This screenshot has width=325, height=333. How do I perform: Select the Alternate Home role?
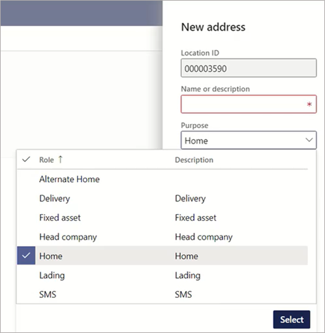tap(69, 180)
